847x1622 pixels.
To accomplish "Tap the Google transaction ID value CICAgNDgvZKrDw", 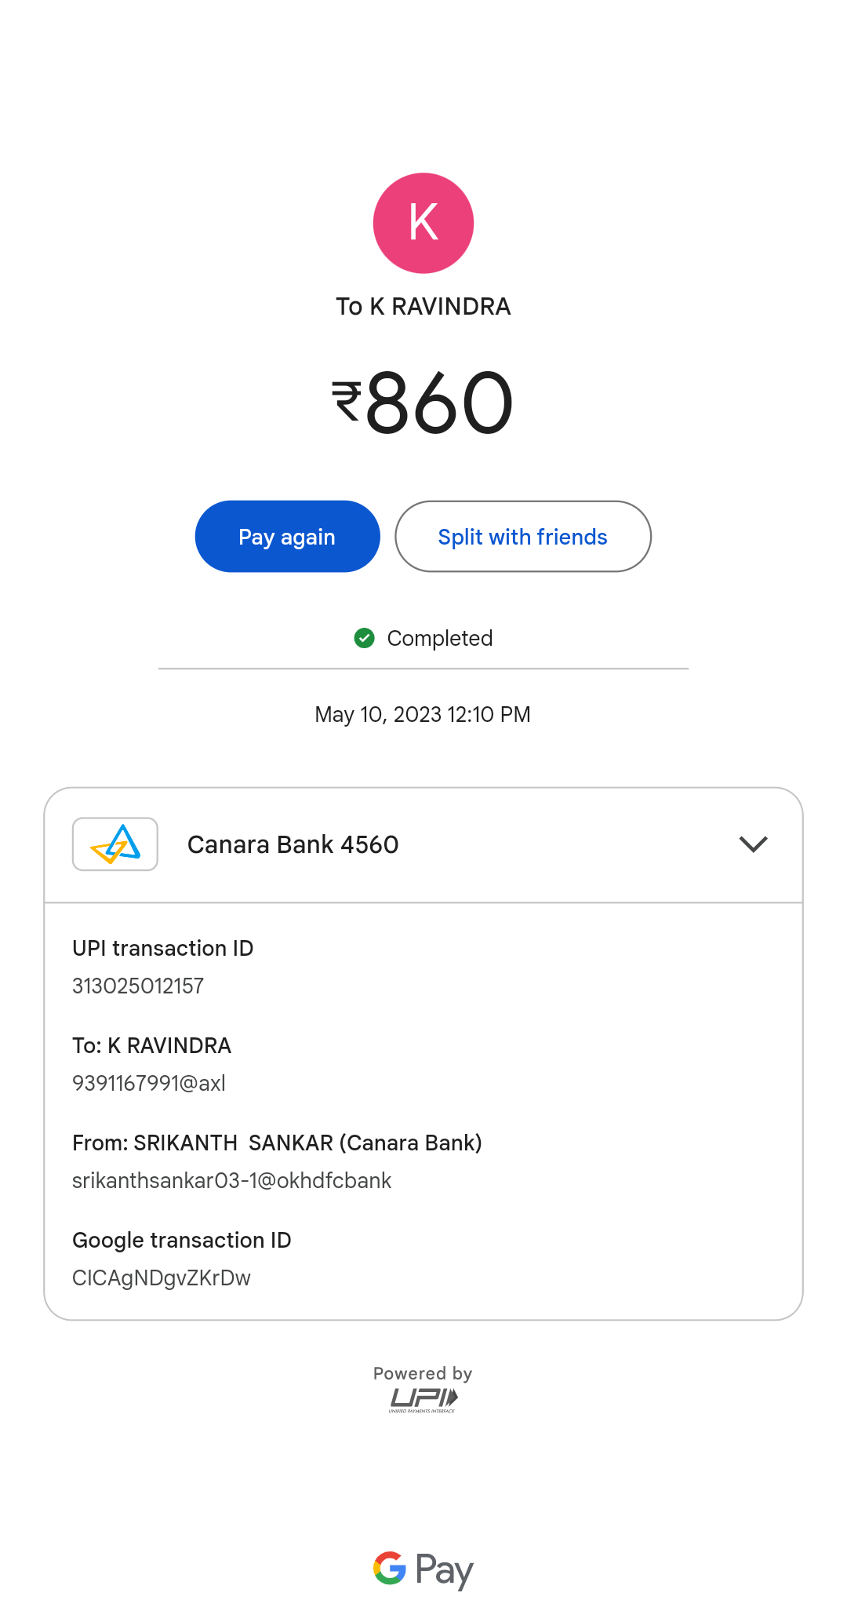I will pyautogui.click(x=162, y=1278).
